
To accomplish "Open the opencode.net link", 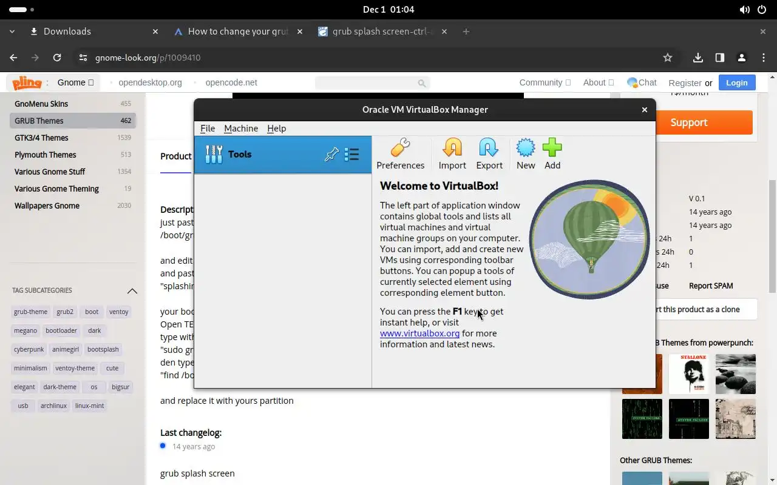I will coord(231,82).
